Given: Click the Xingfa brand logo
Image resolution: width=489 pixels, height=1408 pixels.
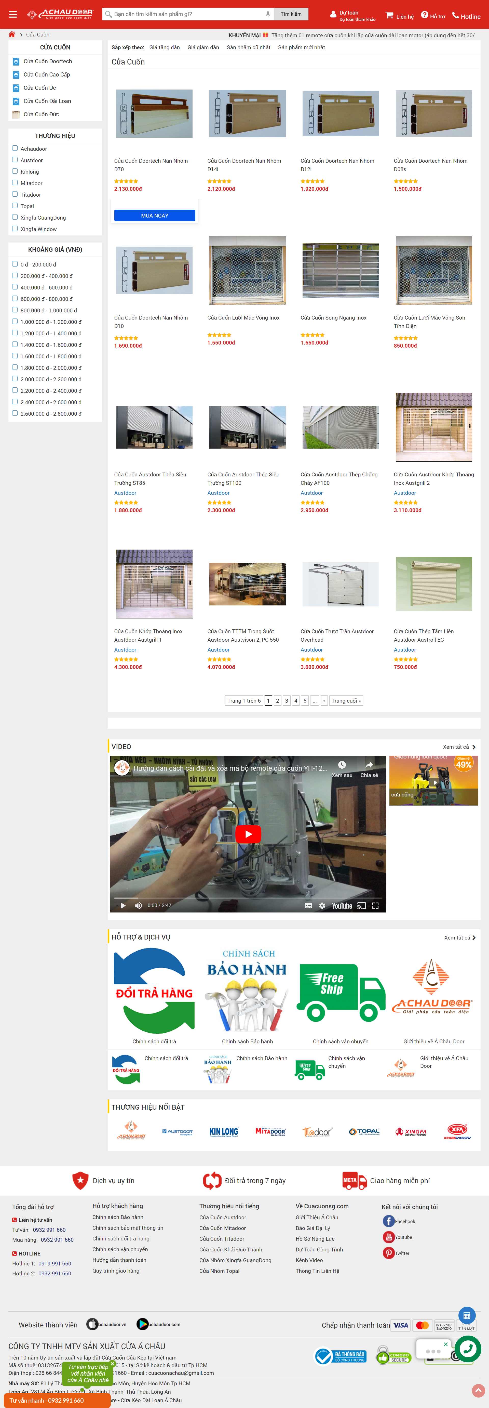Looking at the screenshot, I should 411,1132.
